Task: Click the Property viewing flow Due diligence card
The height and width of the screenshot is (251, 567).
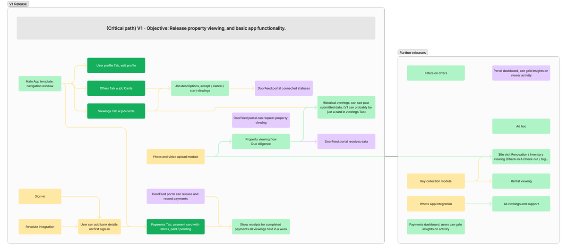Action: point(261,142)
